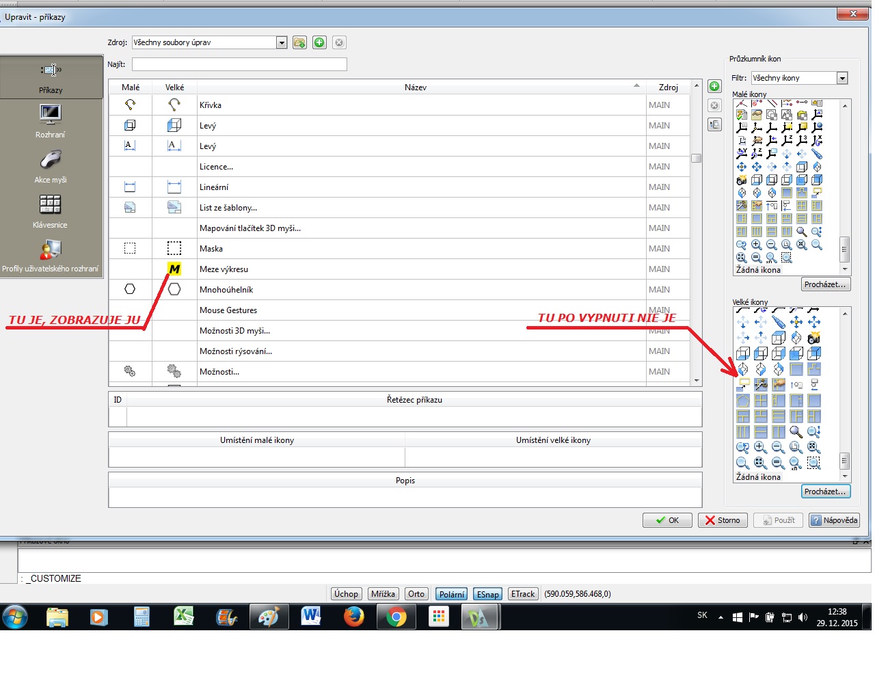Select the large Křivka command icon
Screen dimensions: 875x700
174,105
